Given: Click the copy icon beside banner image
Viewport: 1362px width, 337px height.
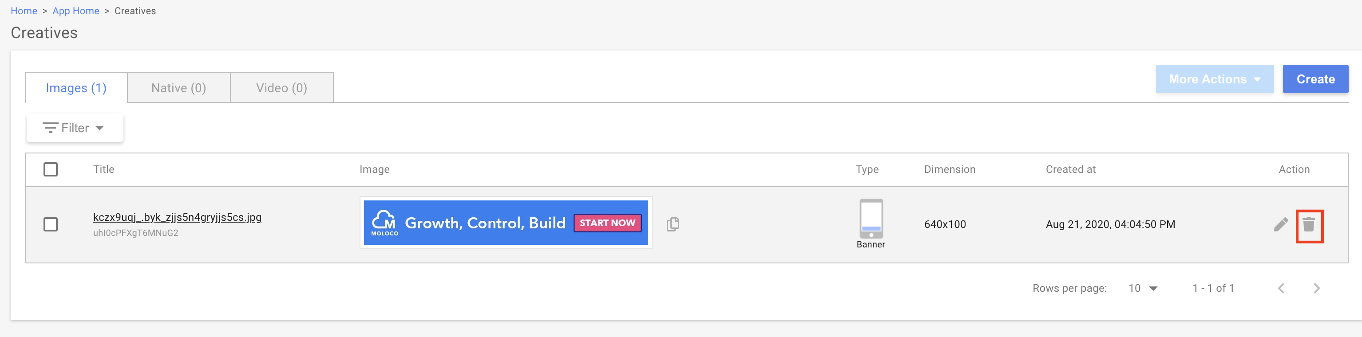Looking at the screenshot, I should pyautogui.click(x=673, y=224).
